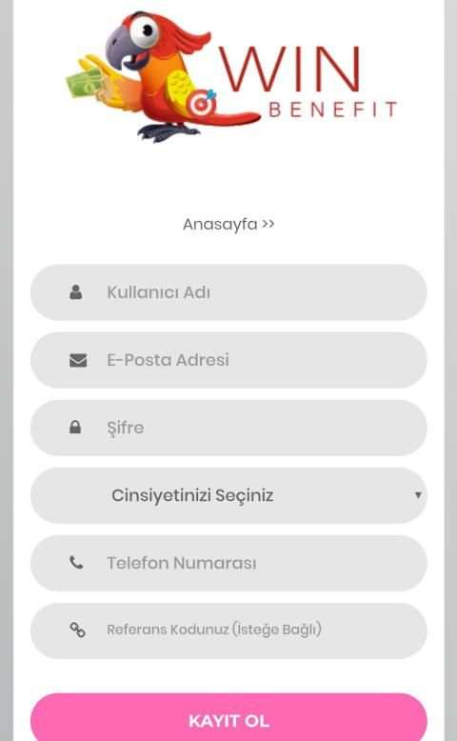Screen dimensions: 457x741
Task: Click the parrot mascot logo
Action: click(x=162, y=76)
